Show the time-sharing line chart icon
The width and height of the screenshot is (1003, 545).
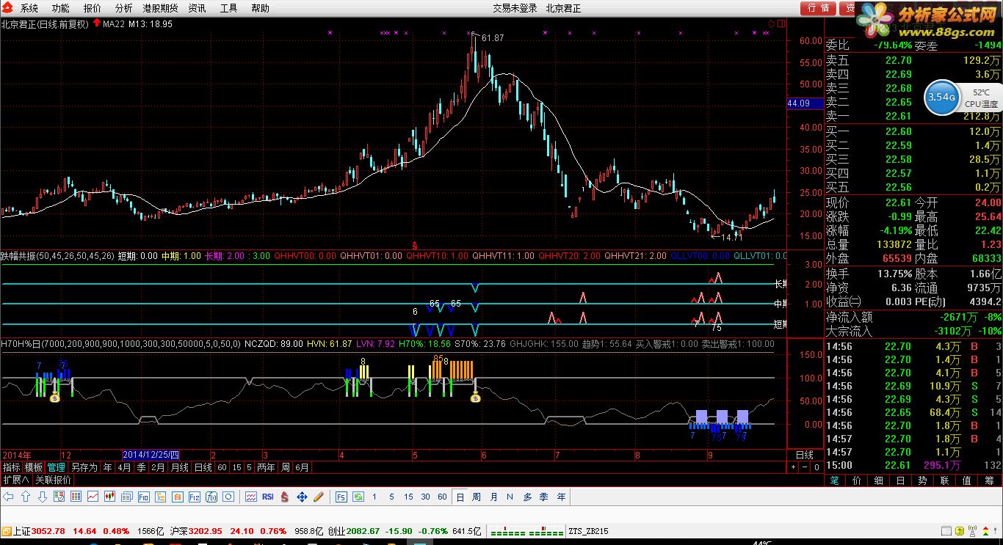[93, 497]
